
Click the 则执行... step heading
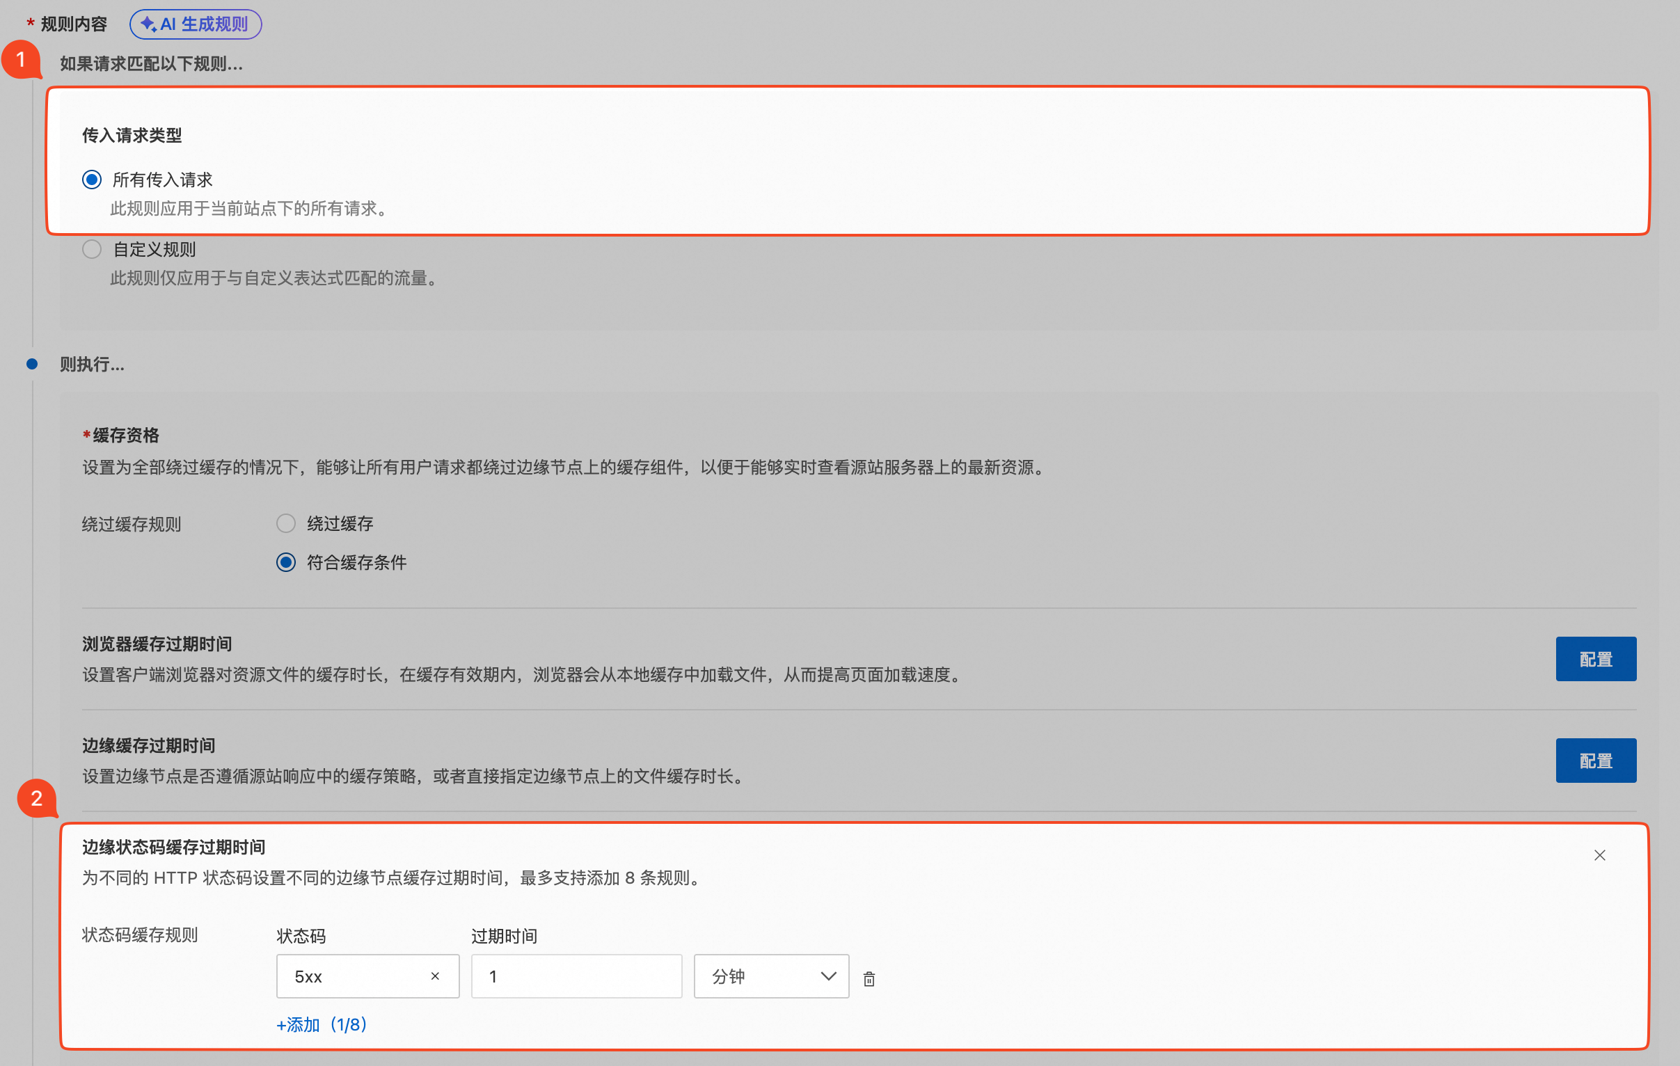92,364
